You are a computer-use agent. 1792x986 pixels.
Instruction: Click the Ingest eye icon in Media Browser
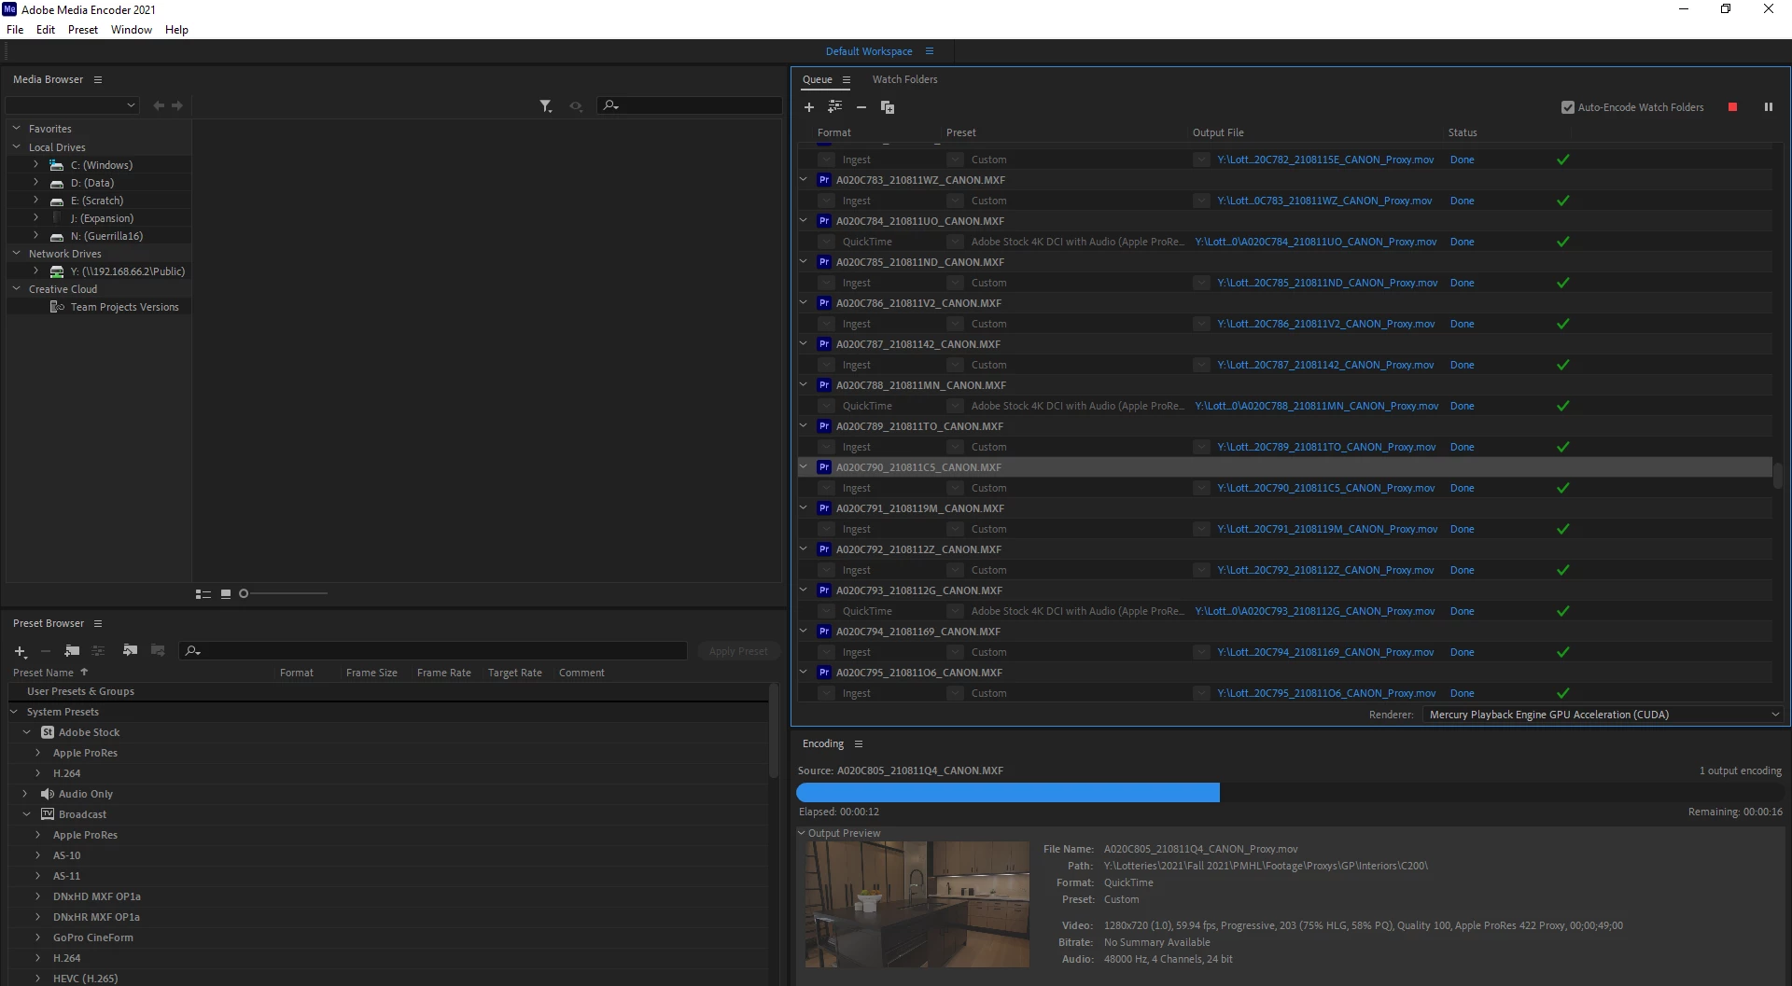click(x=576, y=106)
